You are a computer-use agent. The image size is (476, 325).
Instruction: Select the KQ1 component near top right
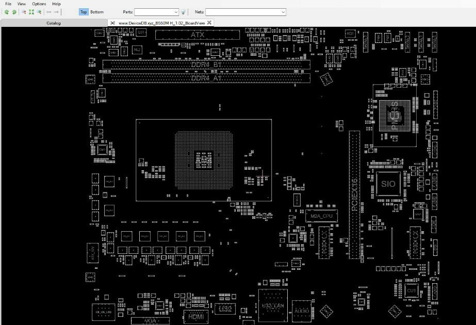350,34
